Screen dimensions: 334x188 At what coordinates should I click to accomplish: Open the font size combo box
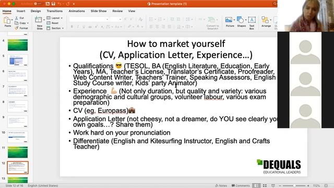[115, 19]
